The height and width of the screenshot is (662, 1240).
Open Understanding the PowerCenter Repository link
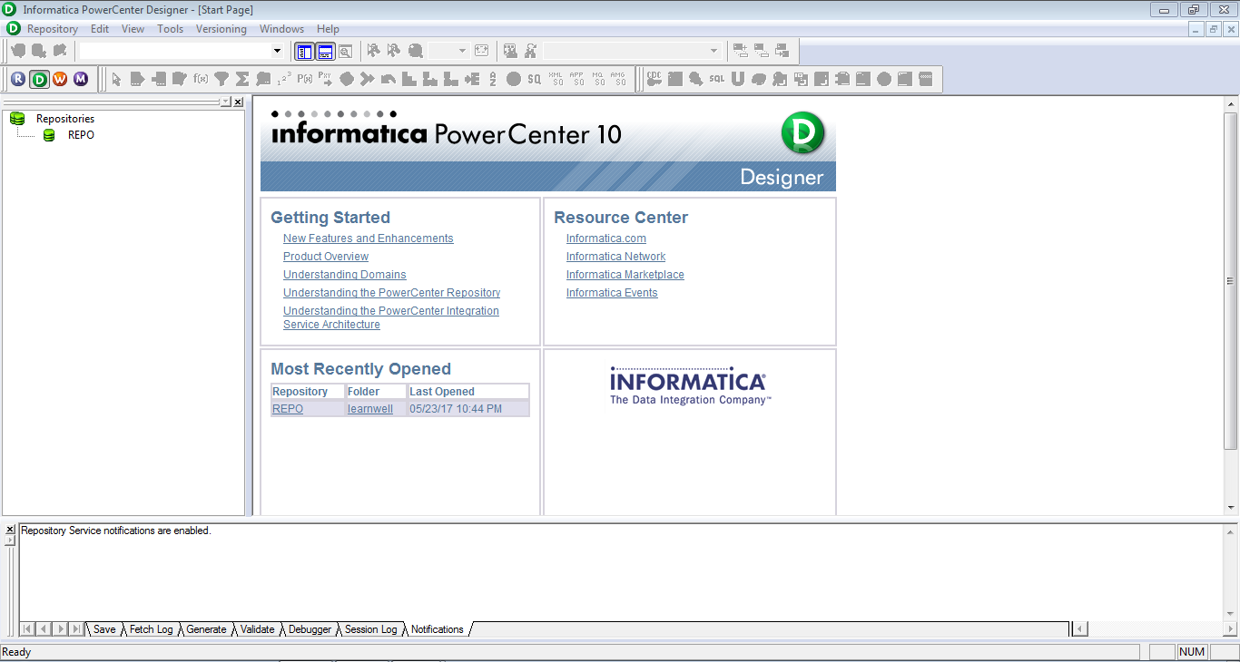392,293
